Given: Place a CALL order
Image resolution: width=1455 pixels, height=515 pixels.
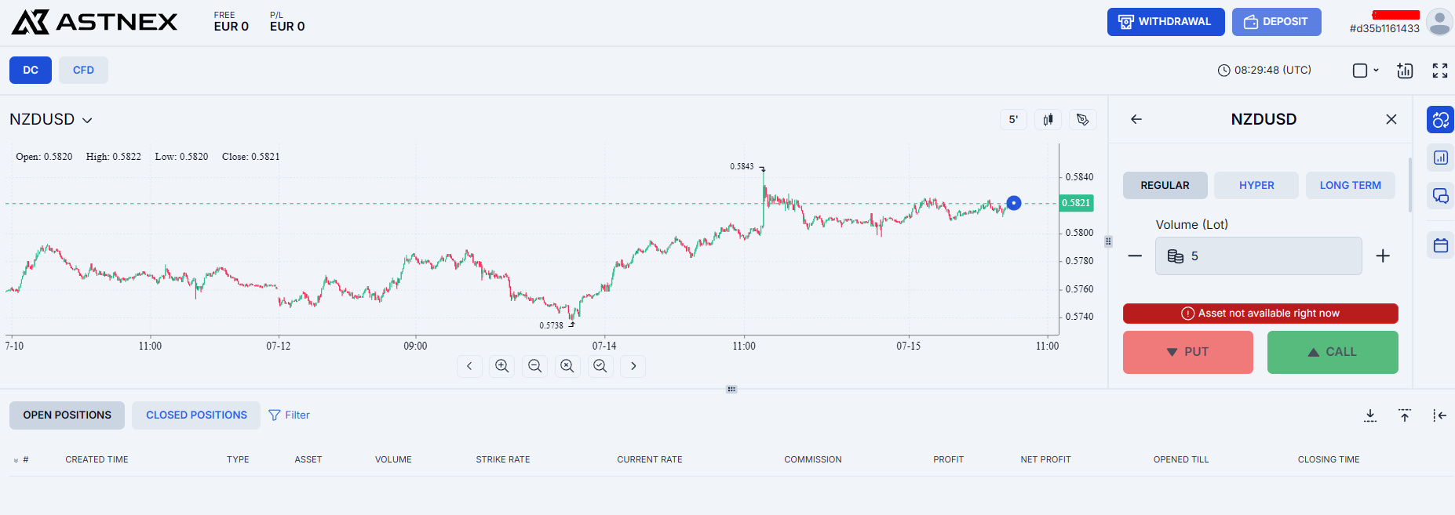Looking at the screenshot, I should click(x=1333, y=352).
